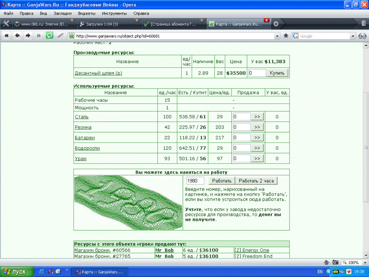Click the camera icon in status bar
The image size is (369, 277).
[x=335, y=262]
